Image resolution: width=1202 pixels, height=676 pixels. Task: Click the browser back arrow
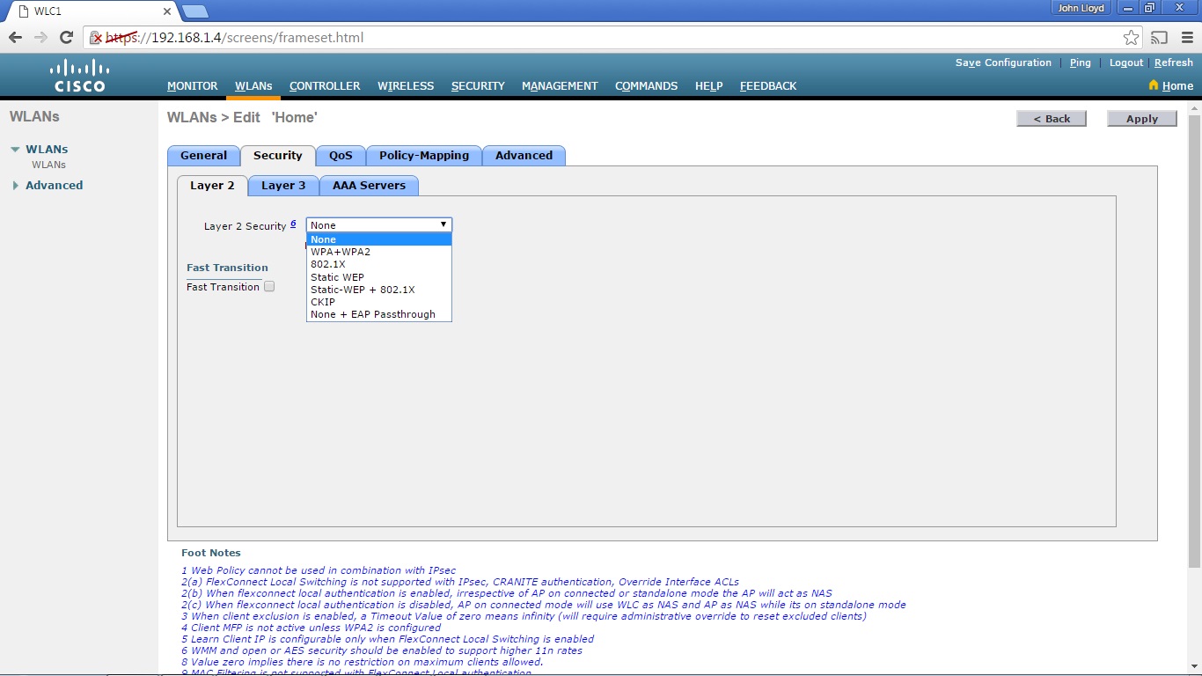[15, 38]
